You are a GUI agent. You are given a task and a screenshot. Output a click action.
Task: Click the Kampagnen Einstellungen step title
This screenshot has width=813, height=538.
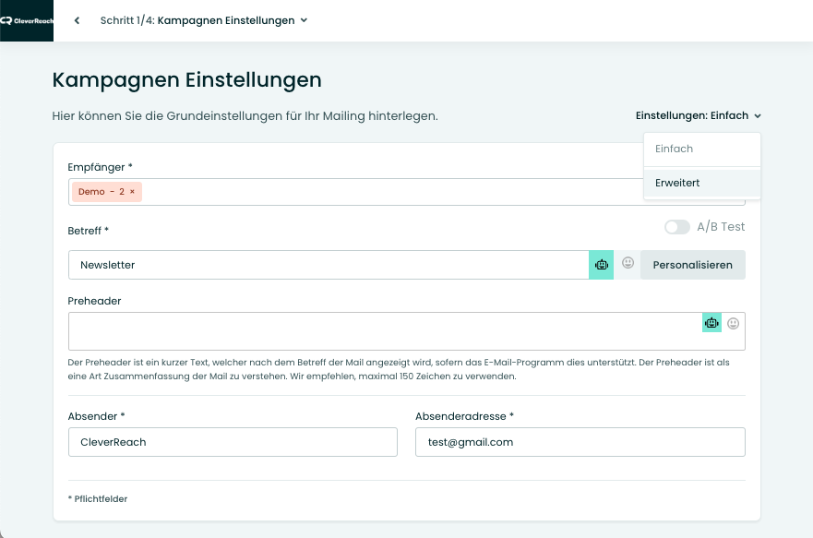226,20
